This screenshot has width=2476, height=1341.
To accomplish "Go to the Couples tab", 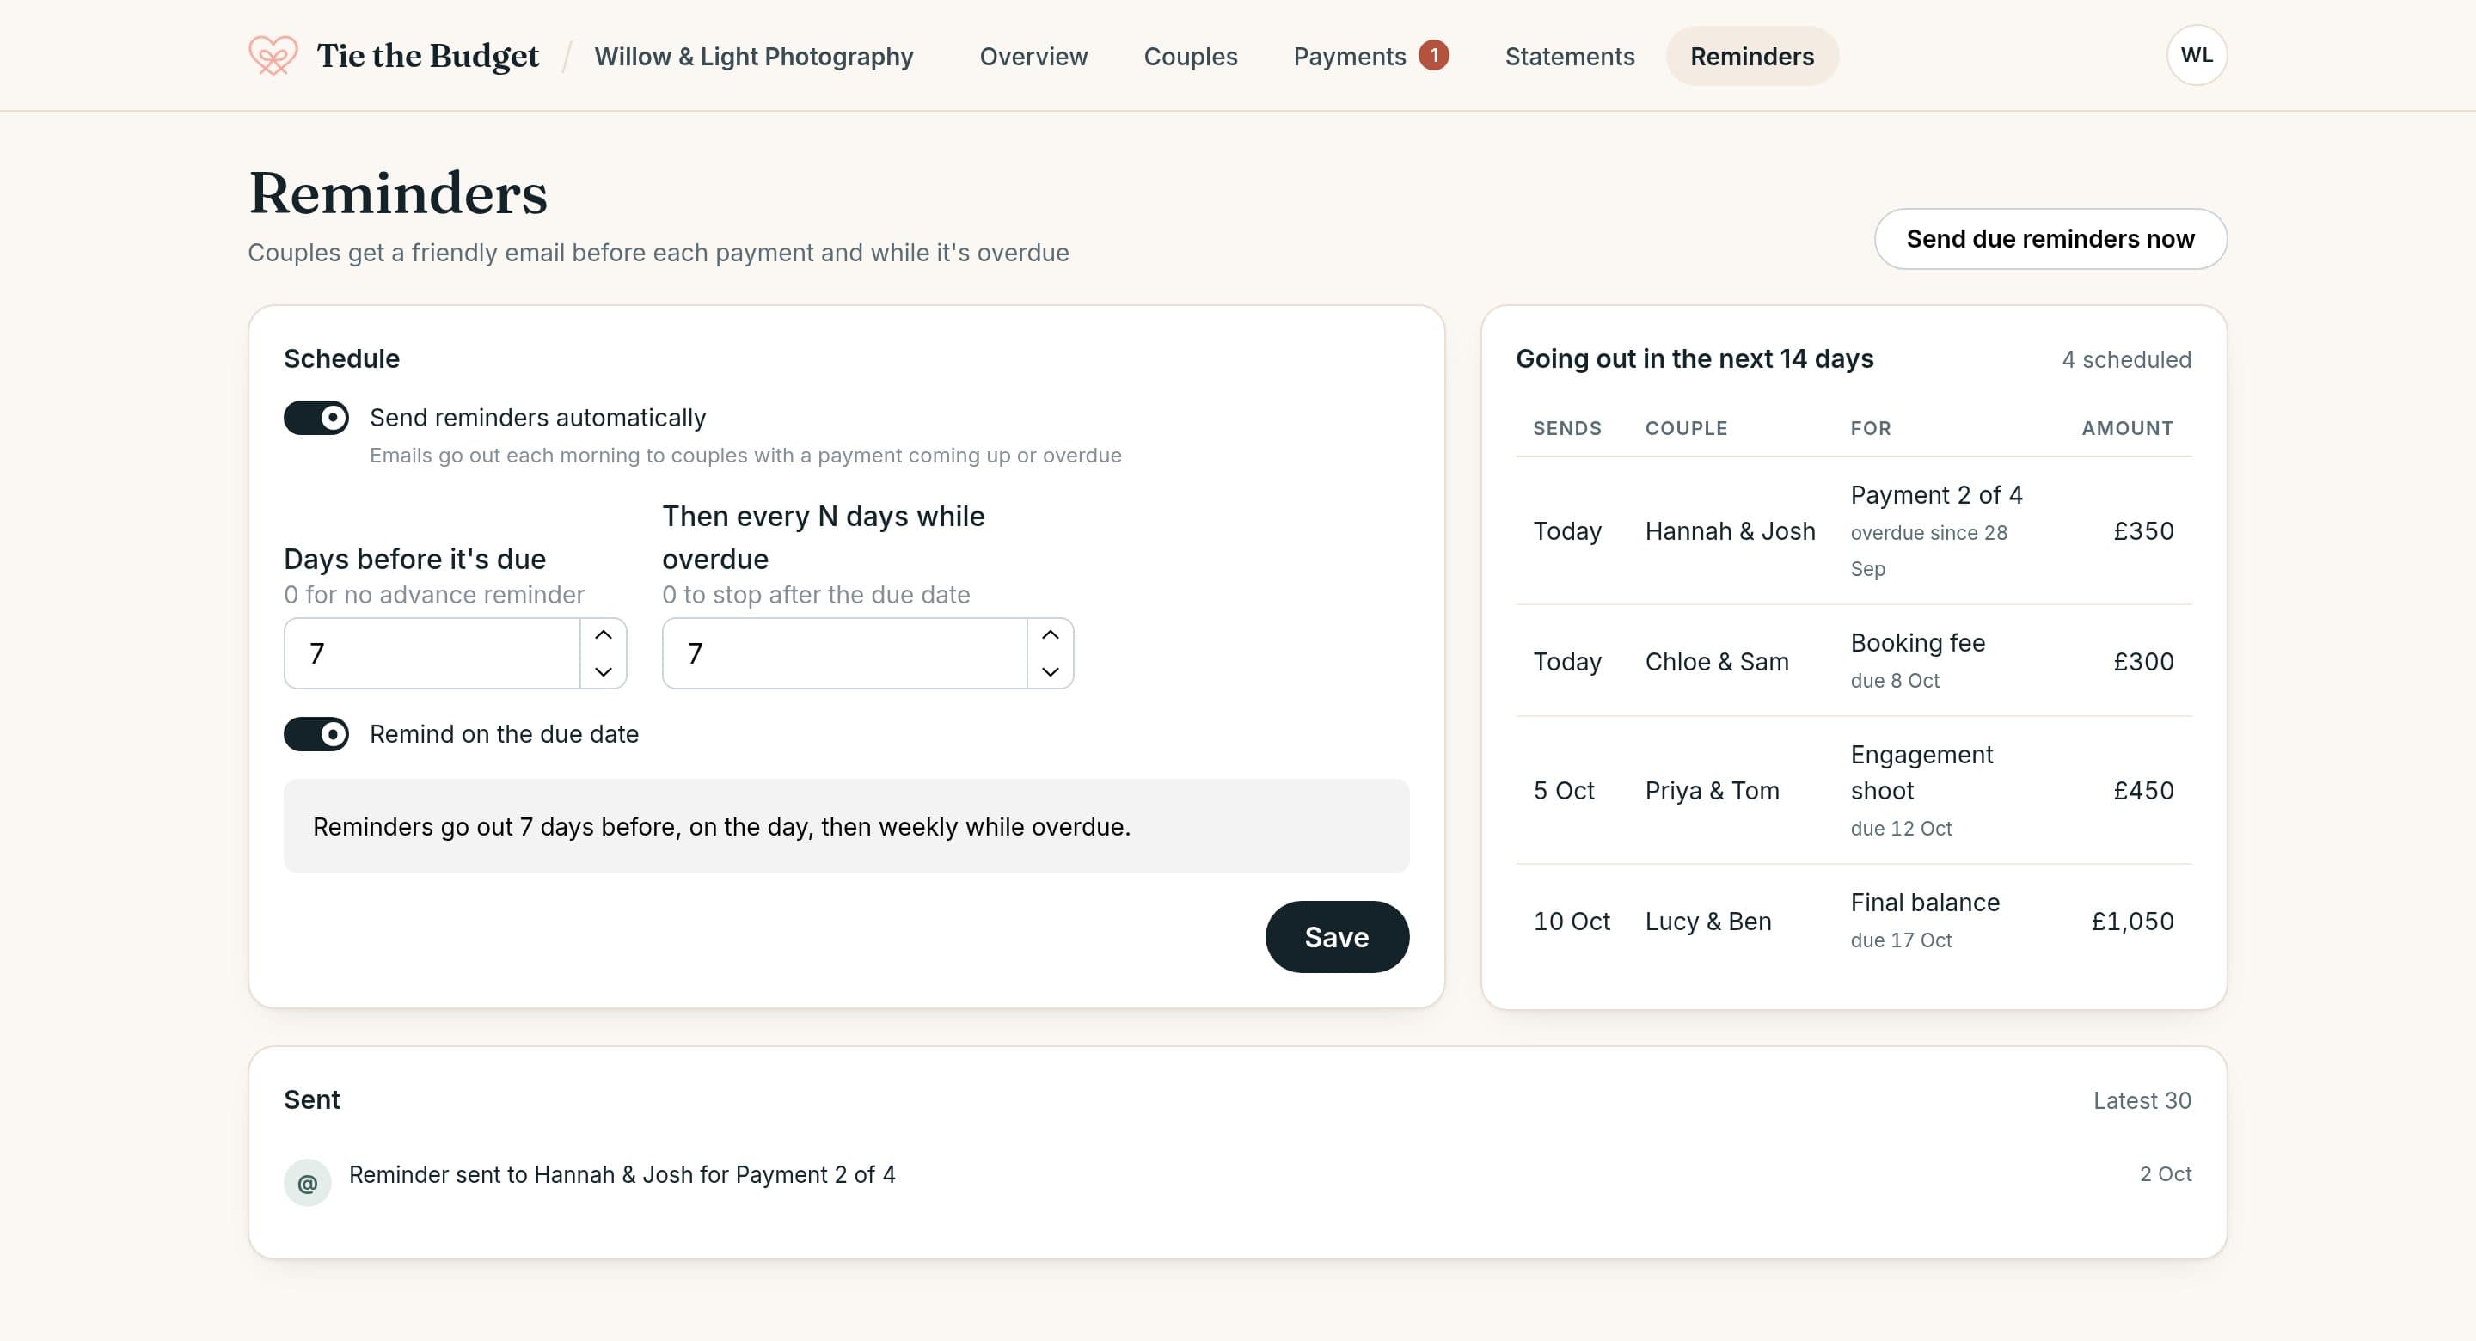I will [x=1190, y=56].
